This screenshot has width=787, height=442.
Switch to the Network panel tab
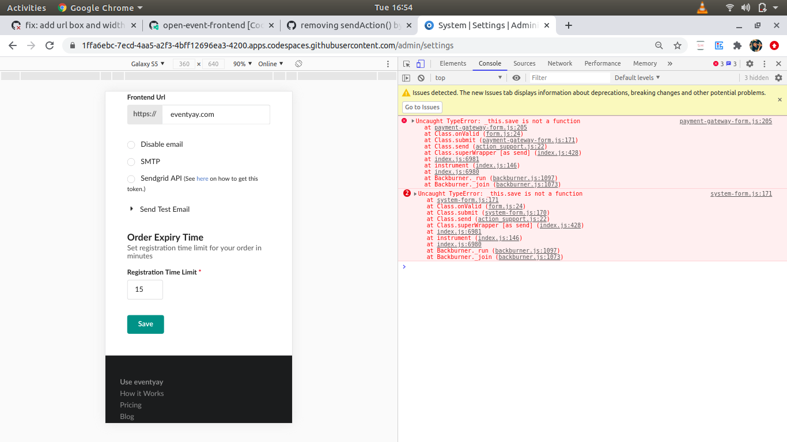pos(559,63)
